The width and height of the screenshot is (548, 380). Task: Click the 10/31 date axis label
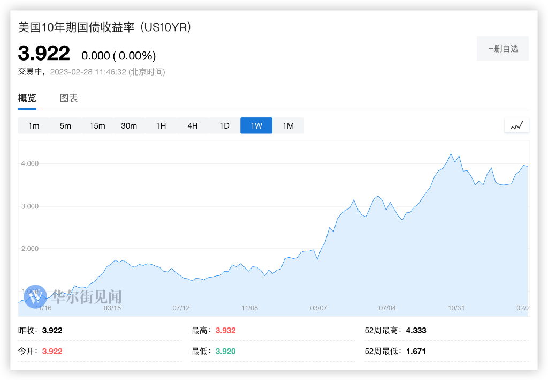click(456, 308)
